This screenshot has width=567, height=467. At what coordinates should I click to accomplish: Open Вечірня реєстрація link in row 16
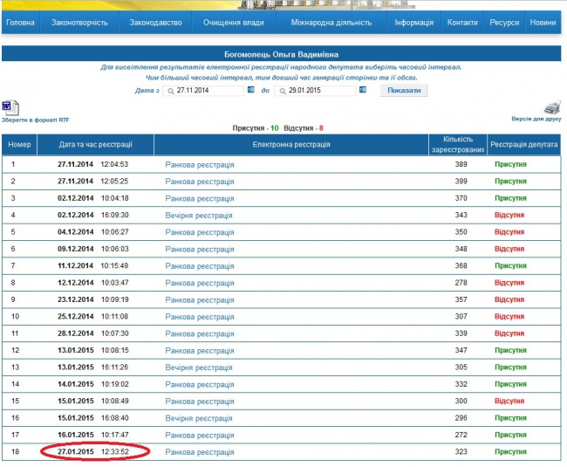point(198,418)
